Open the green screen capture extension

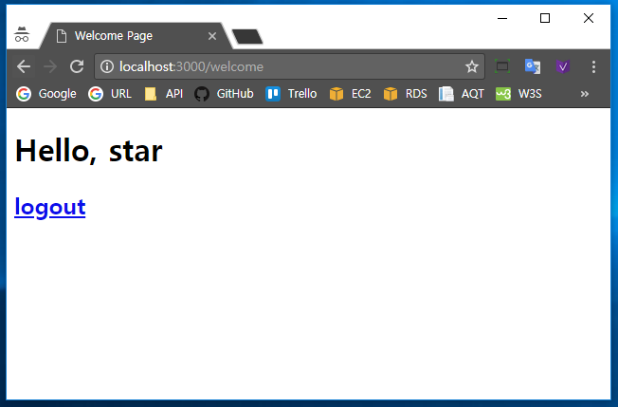tap(502, 66)
